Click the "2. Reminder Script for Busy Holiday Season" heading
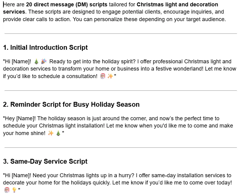 [x=71, y=104]
